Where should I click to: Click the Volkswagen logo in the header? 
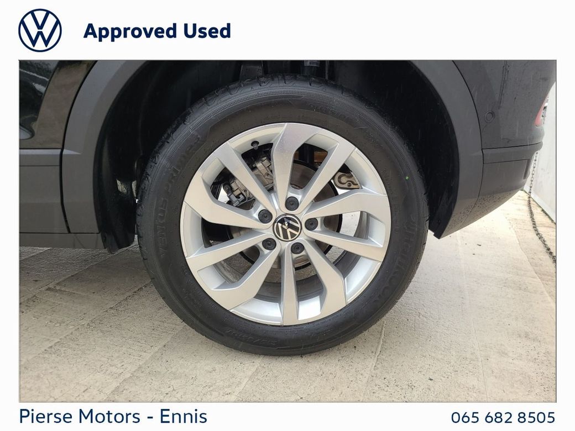(40, 30)
